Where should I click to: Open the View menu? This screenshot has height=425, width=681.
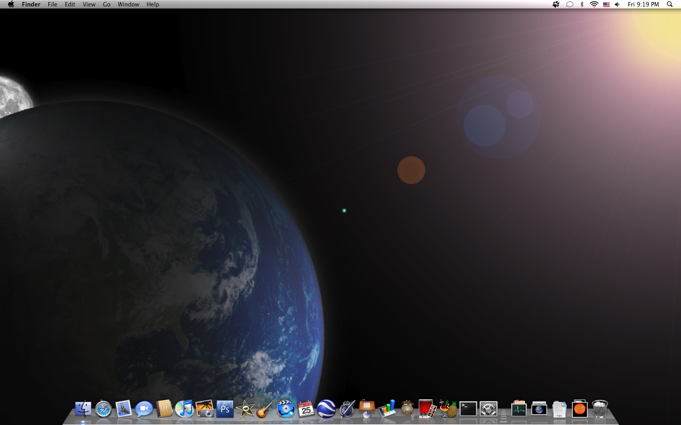tap(89, 4)
